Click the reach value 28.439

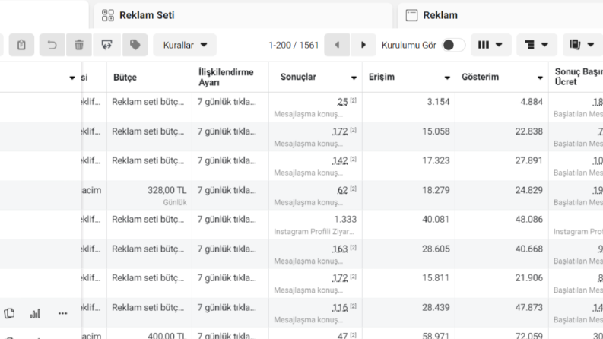pyautogui.click(x=436, y=308)
